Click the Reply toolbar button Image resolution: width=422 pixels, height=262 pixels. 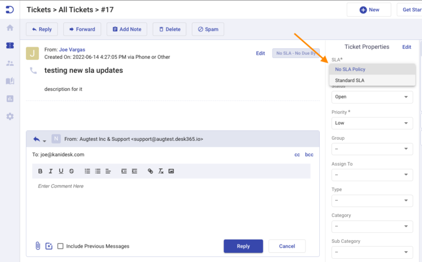42,29
